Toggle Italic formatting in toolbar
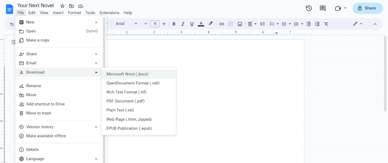This screenshot has height=163, width=388. pyautogui.click(x=183, y=24)
